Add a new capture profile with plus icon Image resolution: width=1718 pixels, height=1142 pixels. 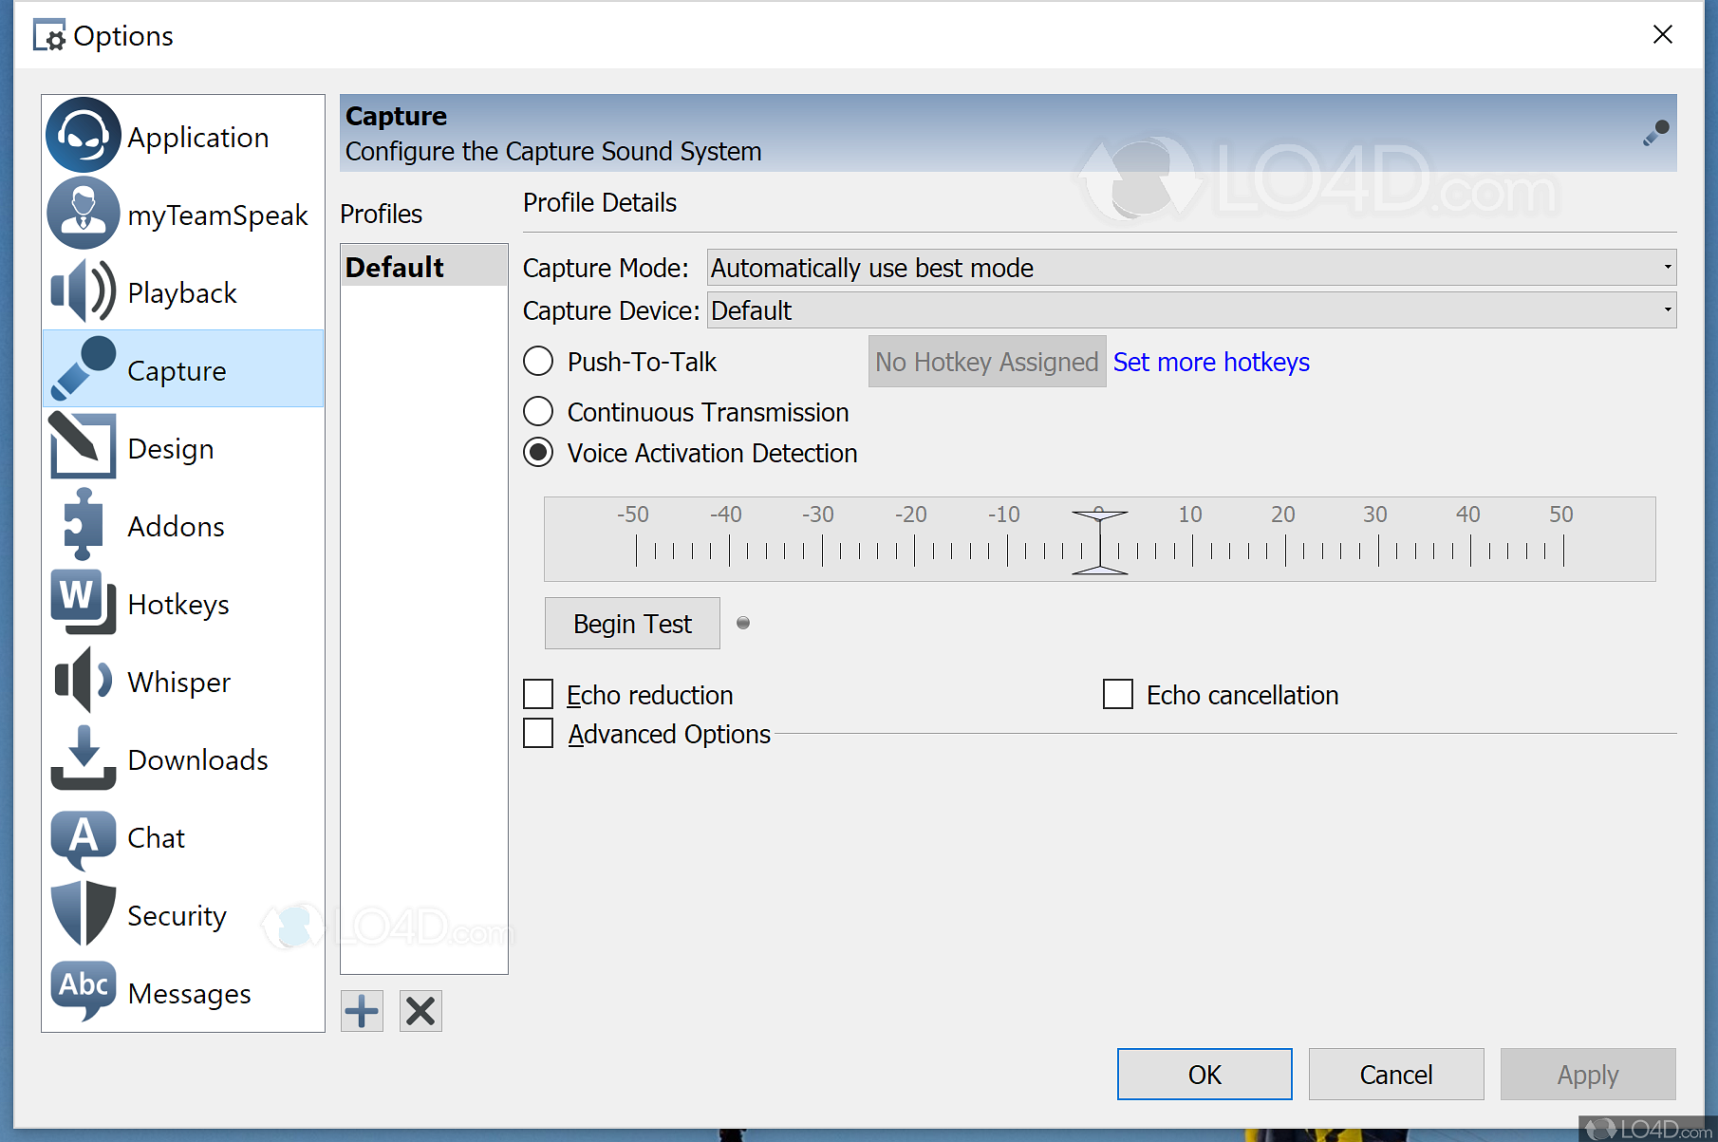(362, 1010)
